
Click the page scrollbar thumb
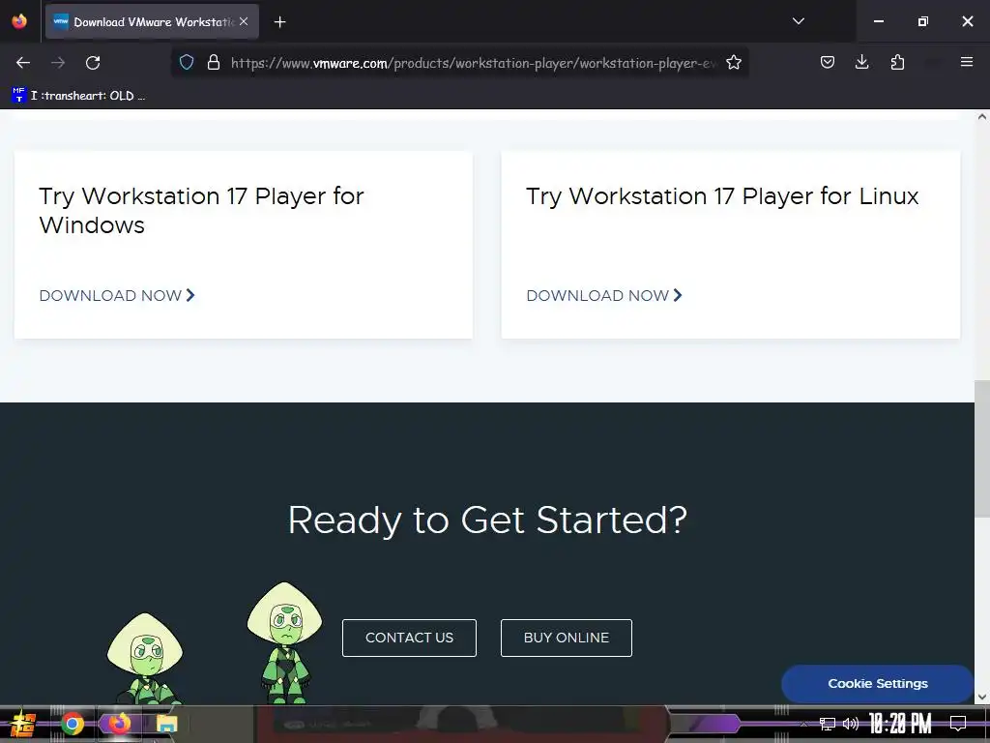coord(982,449)
